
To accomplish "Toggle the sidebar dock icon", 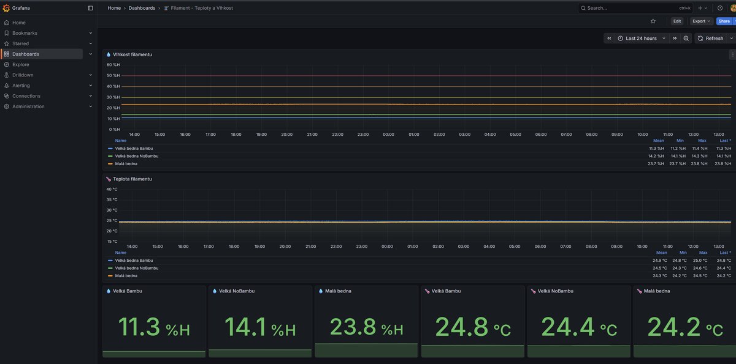I will (x=91, y=8).
